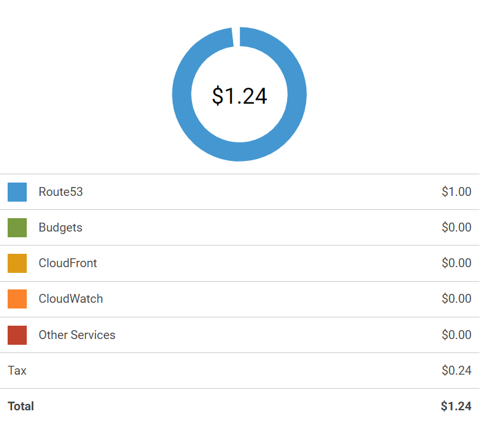The height and width of the screenshot is (430, 482).
Task: Click the bold Total row label
Action: coord(21,406)
